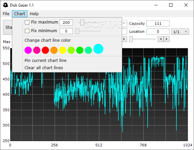Click the partly hidden right arrow button

click(x=124, y=39)
